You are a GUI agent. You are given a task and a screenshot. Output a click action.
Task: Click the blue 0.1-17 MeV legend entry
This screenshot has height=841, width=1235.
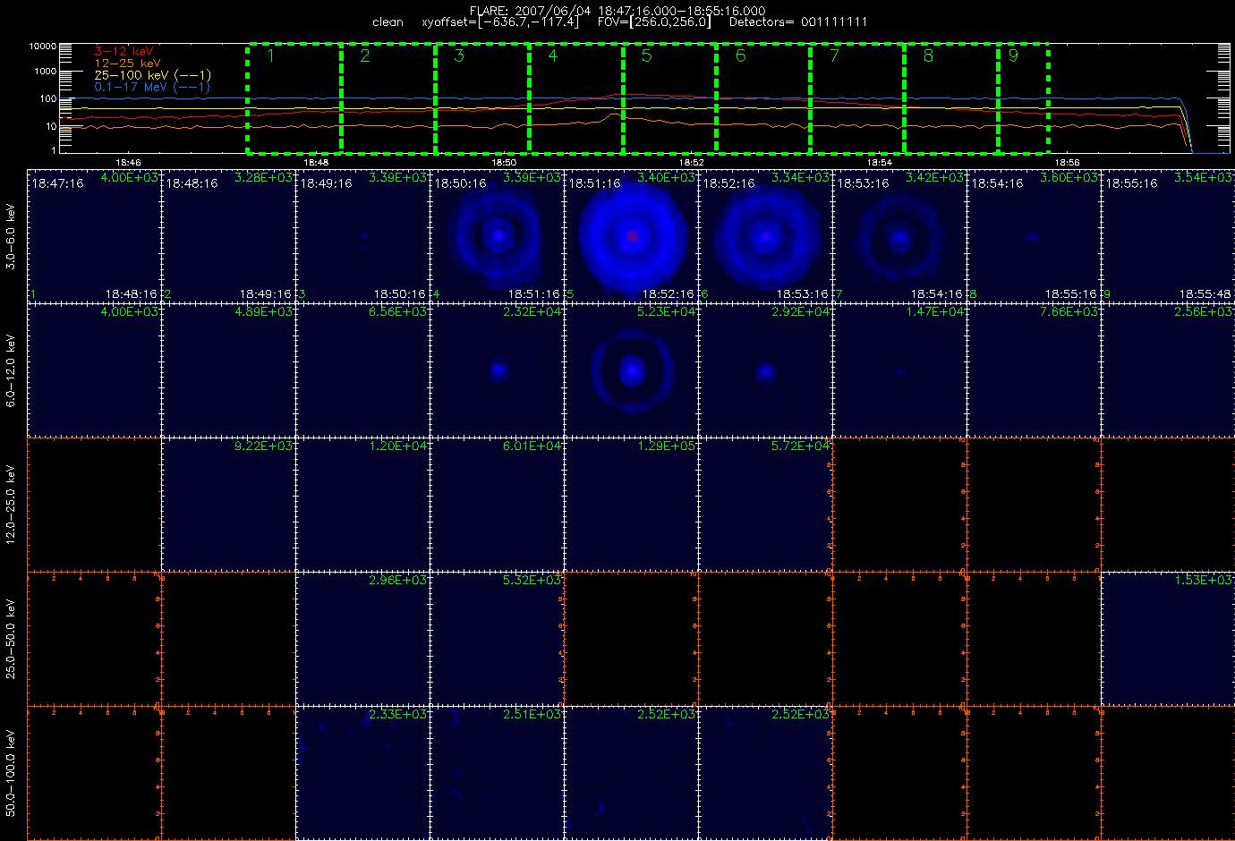coord(152,87)
